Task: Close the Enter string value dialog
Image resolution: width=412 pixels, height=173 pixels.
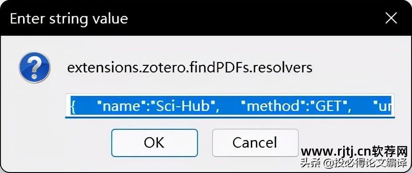Action: 391,19
